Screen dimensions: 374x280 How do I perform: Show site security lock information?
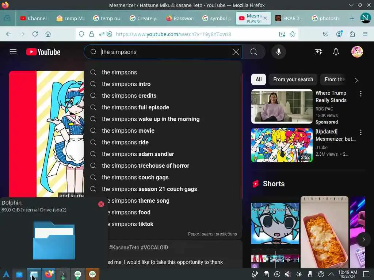(92, 34)
